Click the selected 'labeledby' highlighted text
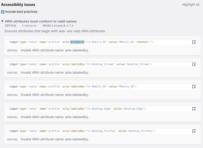 pyautogui.click(x=77, y=42)
